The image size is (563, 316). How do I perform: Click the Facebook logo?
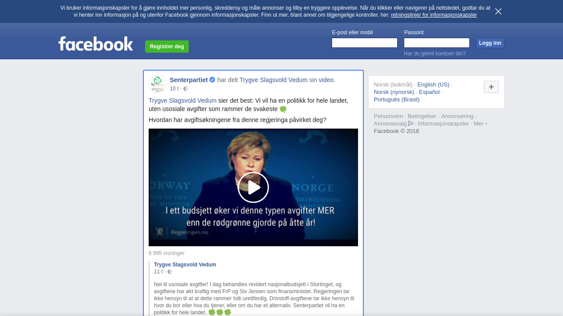coord(95,43)
